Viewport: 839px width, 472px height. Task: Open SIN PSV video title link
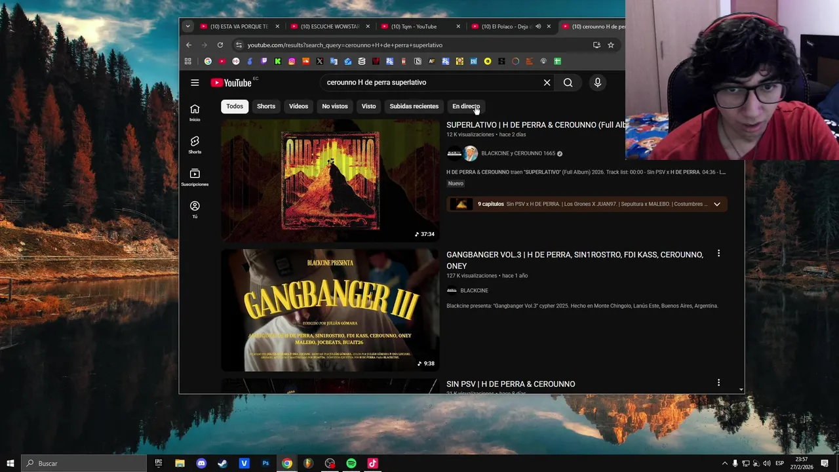pos(511,384)
